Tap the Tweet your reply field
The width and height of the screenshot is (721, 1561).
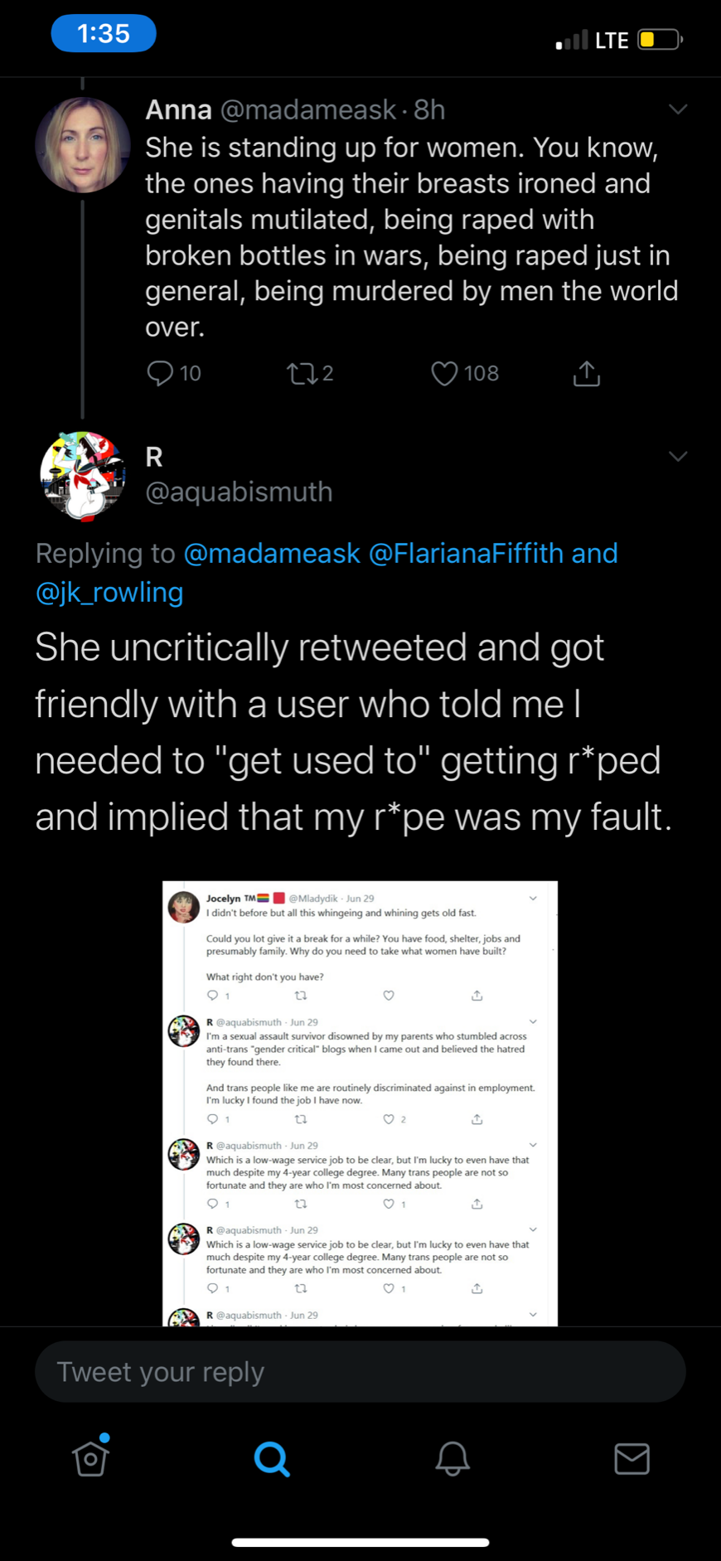click(360, 1372)
